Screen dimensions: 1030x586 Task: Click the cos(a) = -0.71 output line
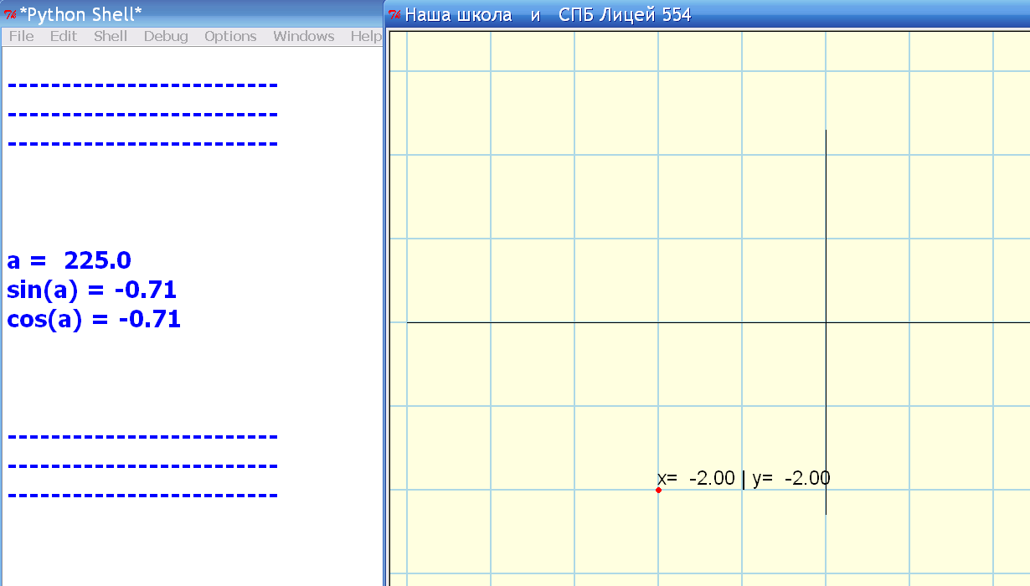coord(93,319)
